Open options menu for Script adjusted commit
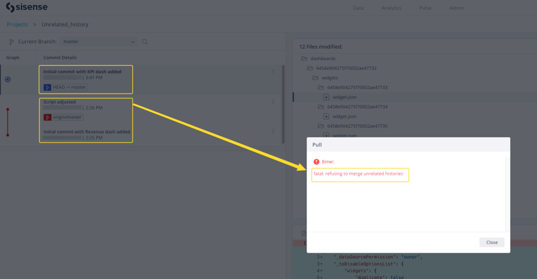The height and width of the screenshot is (279, 537). point(273,101)
